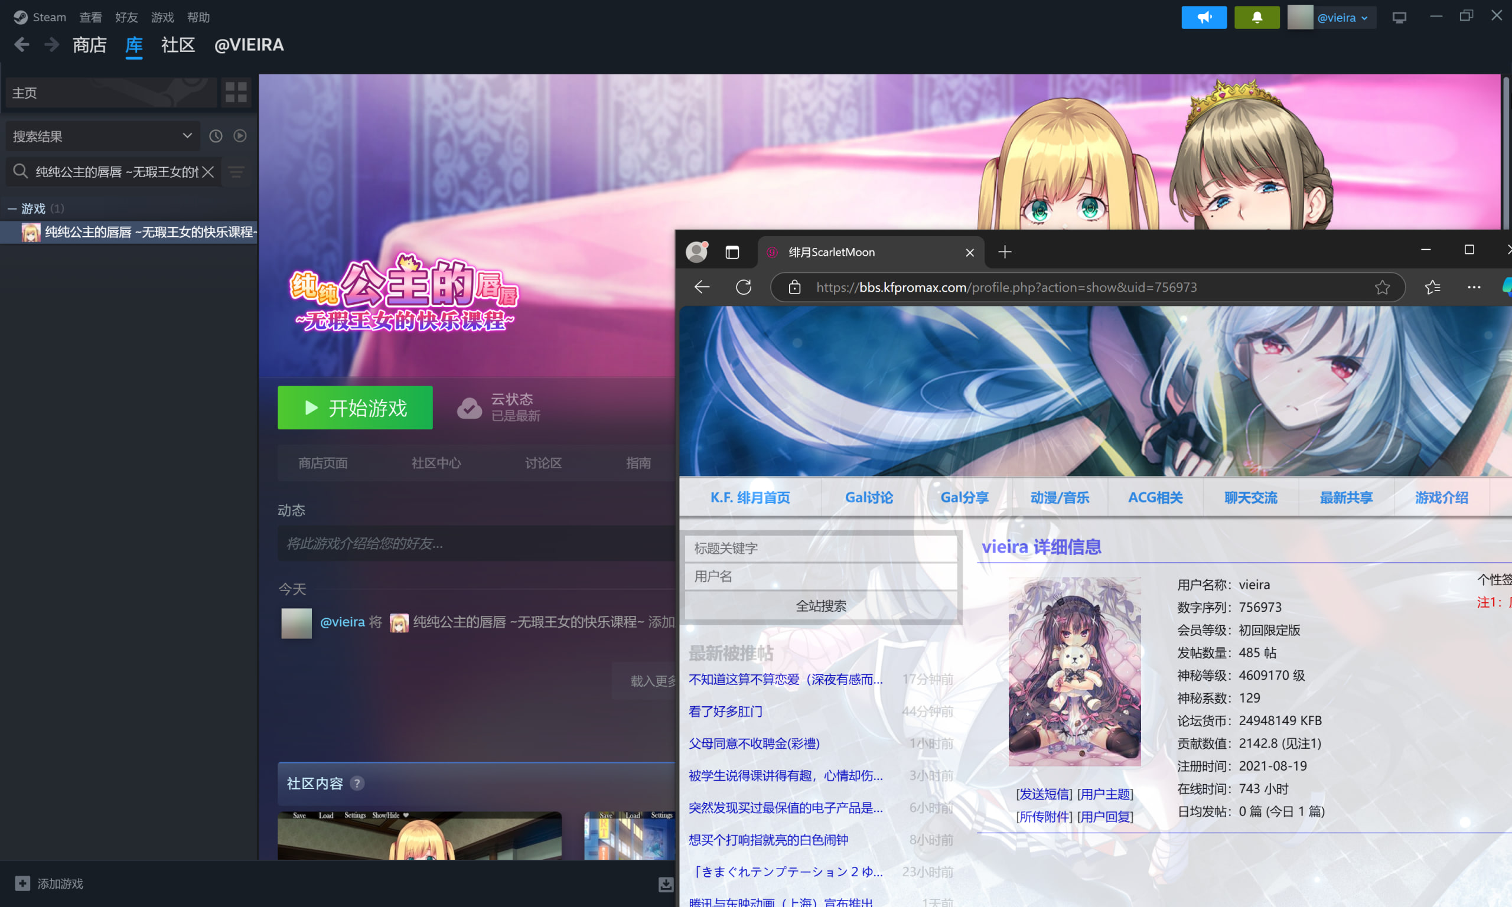This screenshot has height=907, width=1512.
Task: Collapse the 游戏 category in library
Action: [x=12, y=208]
